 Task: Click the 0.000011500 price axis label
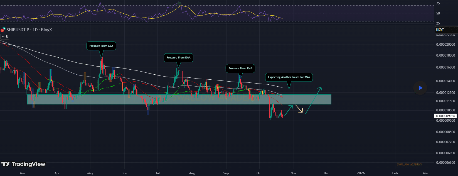[x=445, y=101]
